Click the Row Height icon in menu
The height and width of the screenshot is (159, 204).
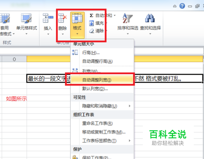75,52
